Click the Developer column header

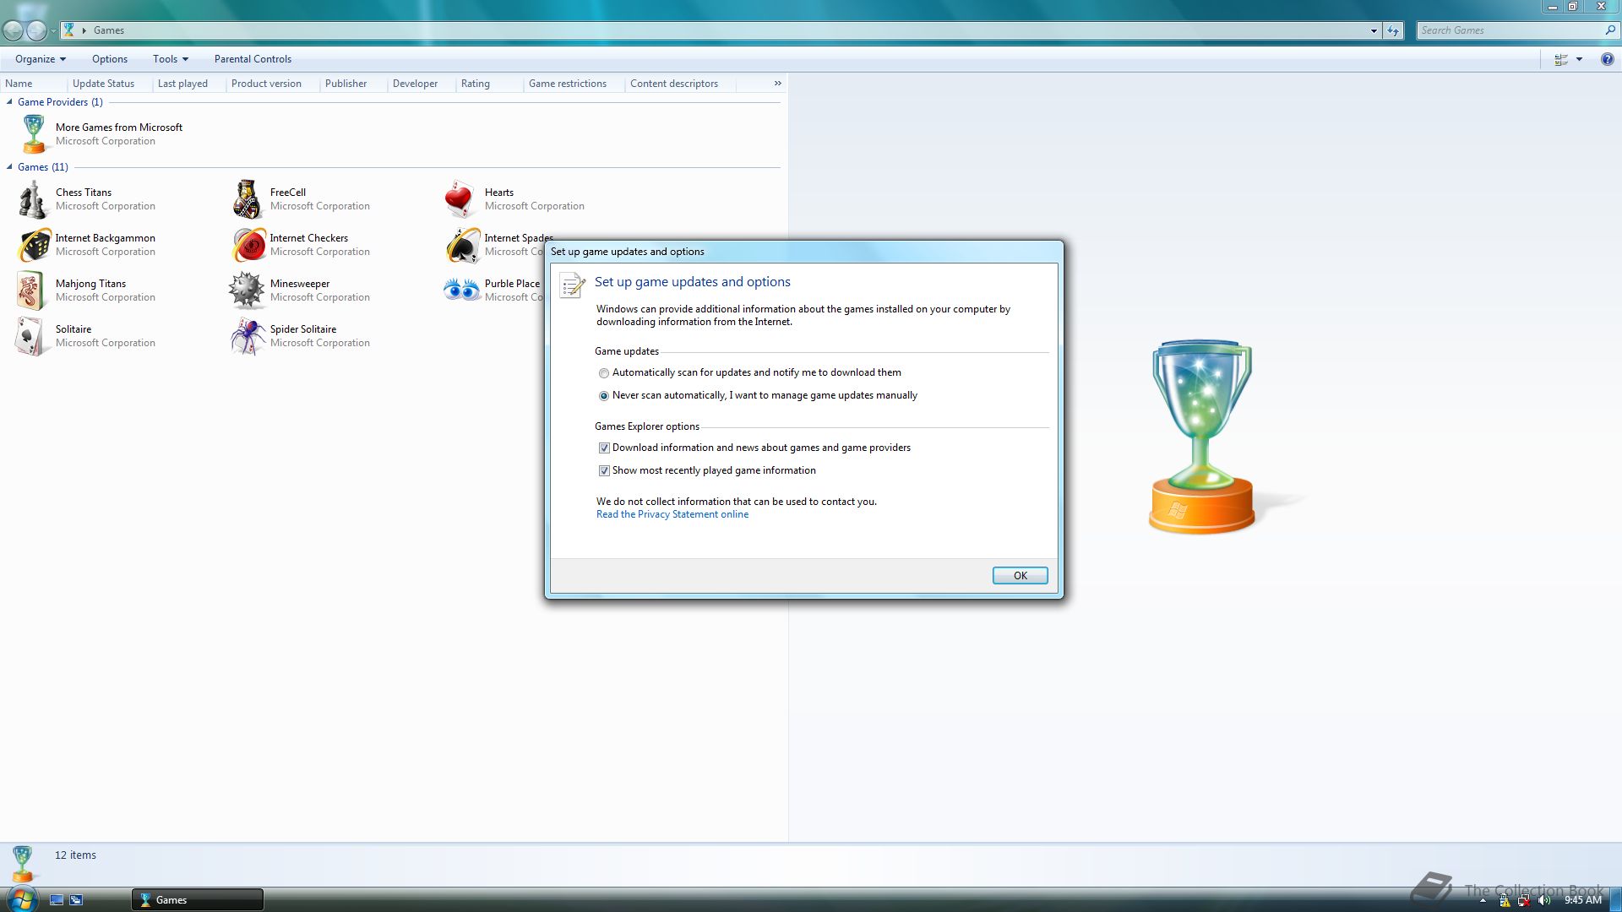click(422, 84)
